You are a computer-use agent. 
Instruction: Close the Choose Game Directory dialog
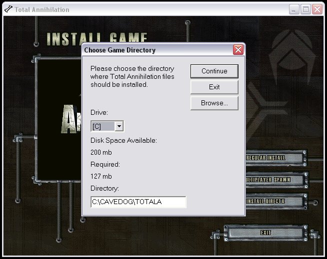(238, 50)
